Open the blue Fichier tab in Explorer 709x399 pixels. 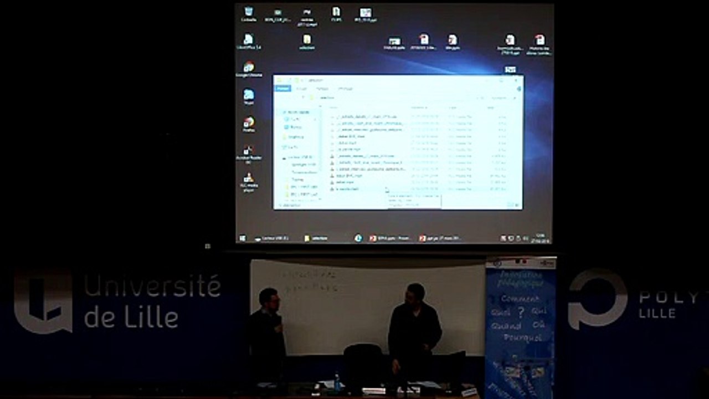(283, 88)
